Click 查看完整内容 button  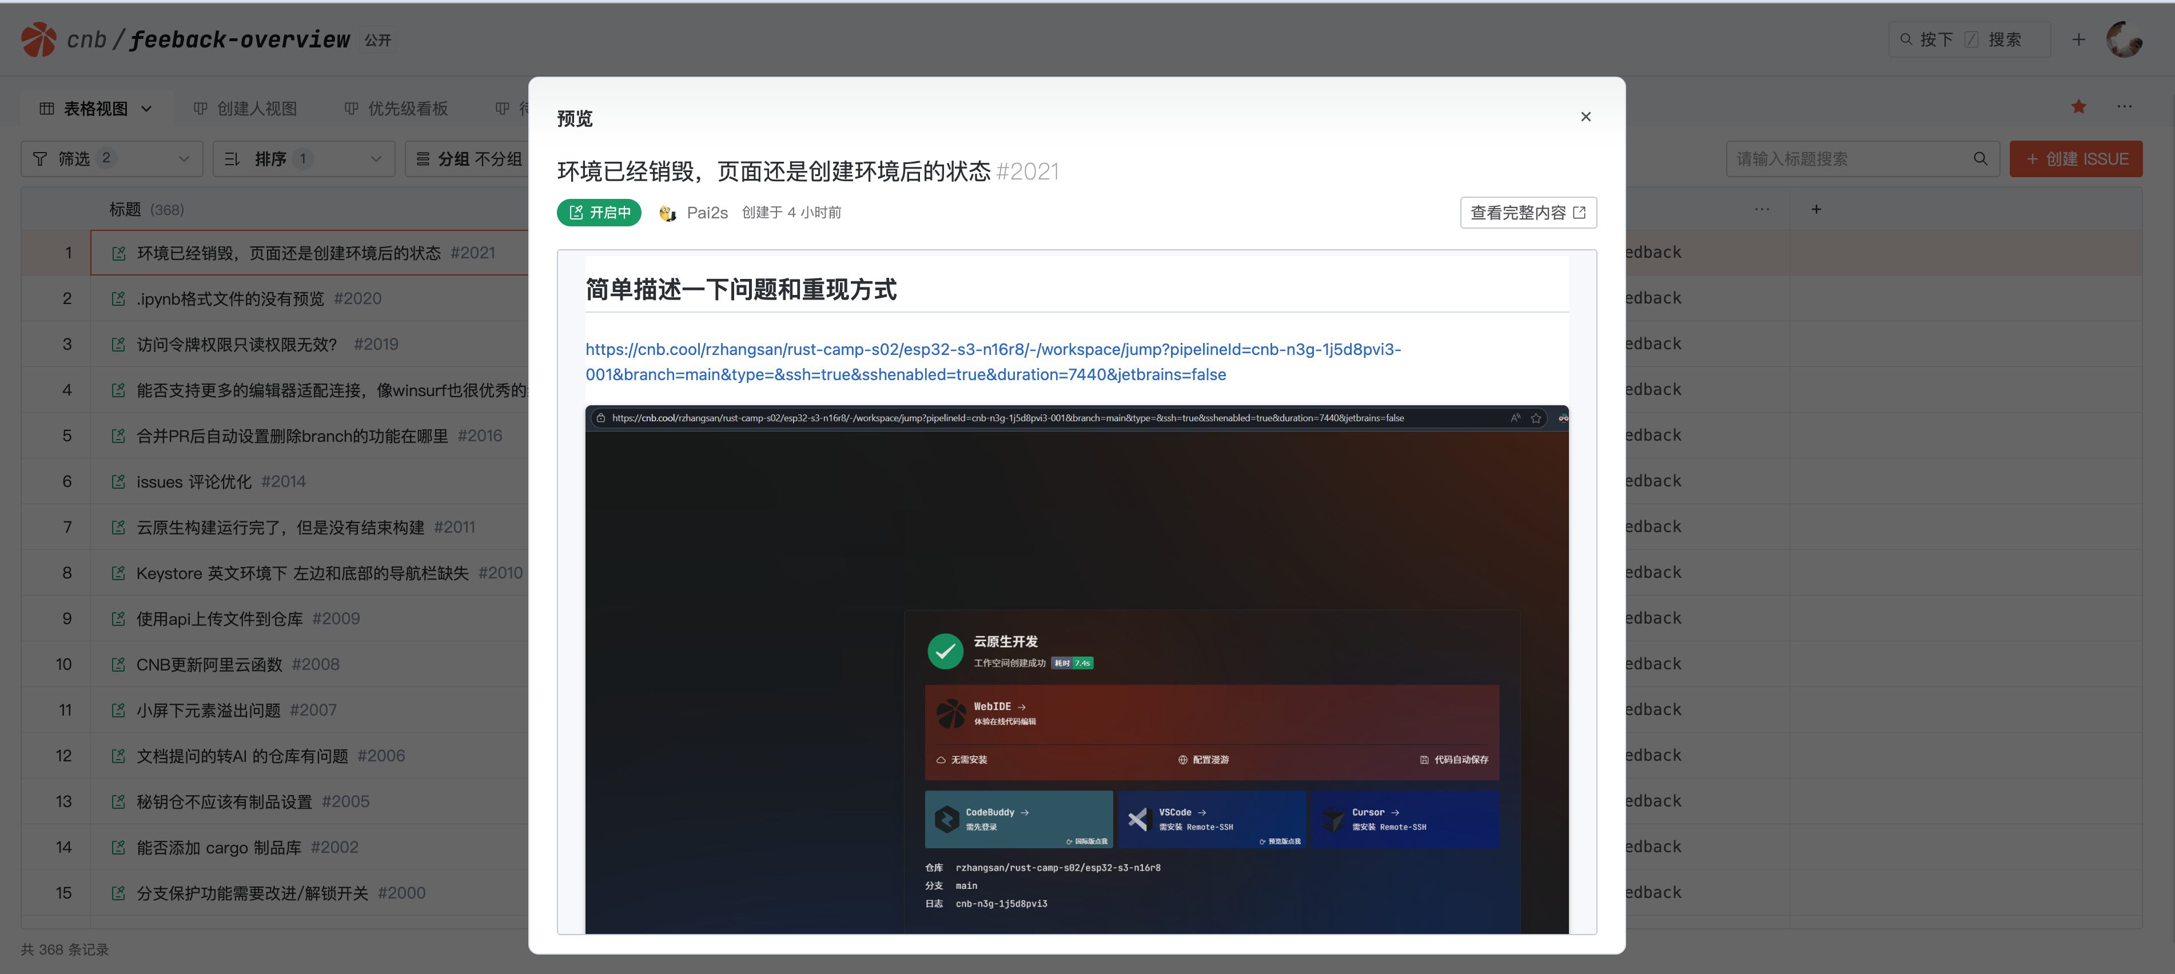pos(1527,213)
